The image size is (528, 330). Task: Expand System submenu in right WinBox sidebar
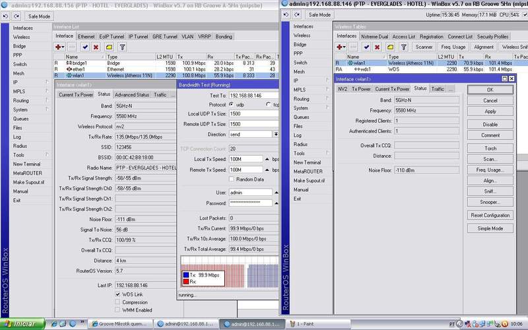(327, 108)
